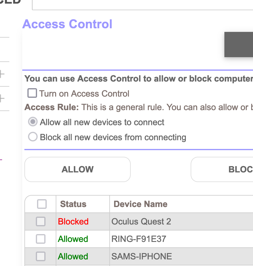Screen dimensions: 253x266
Task: Click the text field at the top
Action: 142,5
